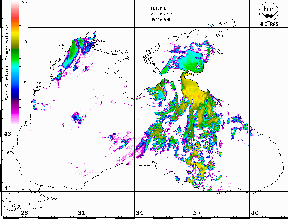Screen dimensions: 288x219
Task: Click latitude label 41
Action: (8, 188)
